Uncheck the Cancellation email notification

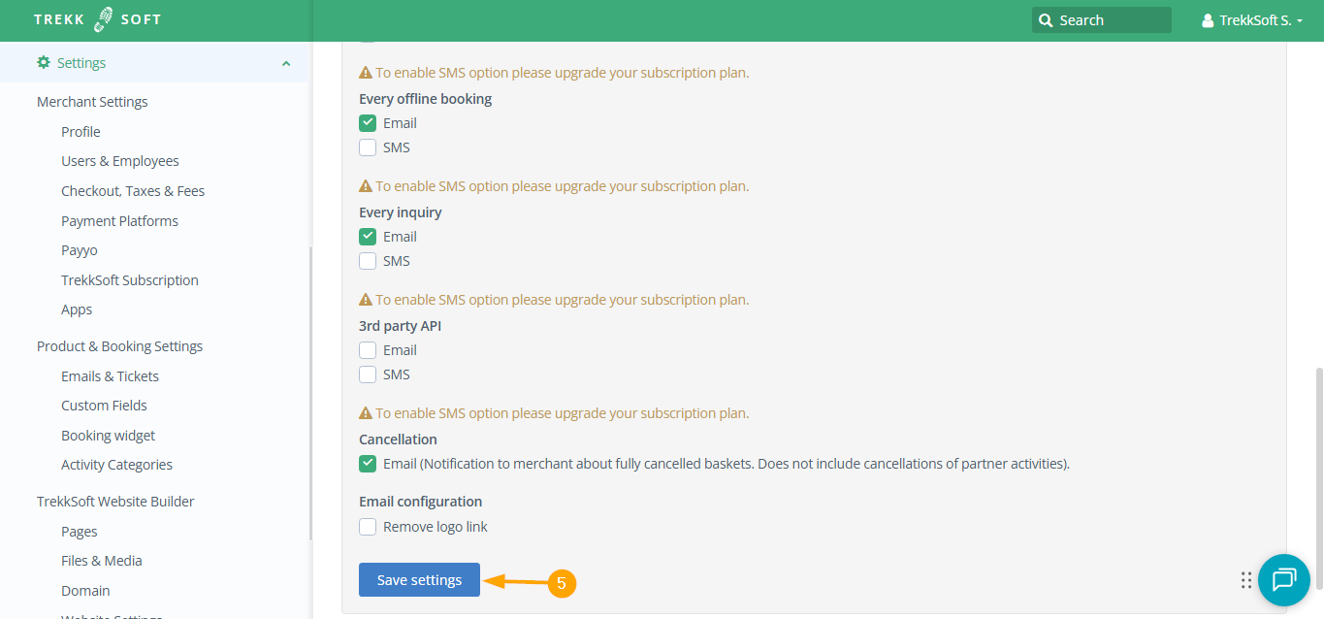tap(368, 464)
